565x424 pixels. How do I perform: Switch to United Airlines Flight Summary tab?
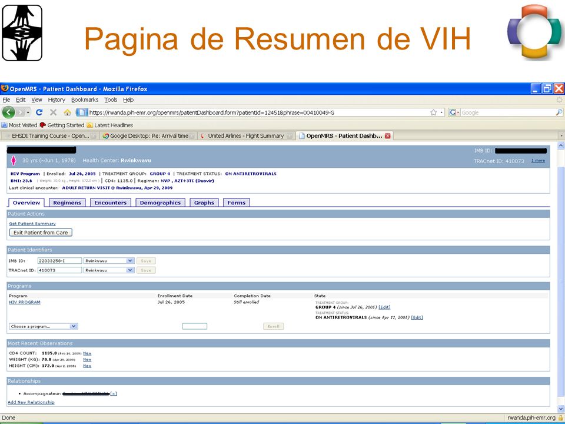coord(247,136)
